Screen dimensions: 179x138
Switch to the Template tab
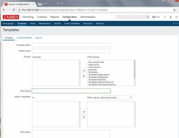click(9, 38)
